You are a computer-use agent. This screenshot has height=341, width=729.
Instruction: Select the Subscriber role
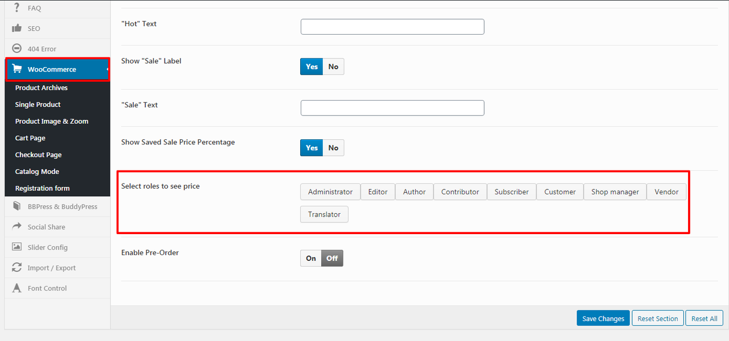pos(511,192)
